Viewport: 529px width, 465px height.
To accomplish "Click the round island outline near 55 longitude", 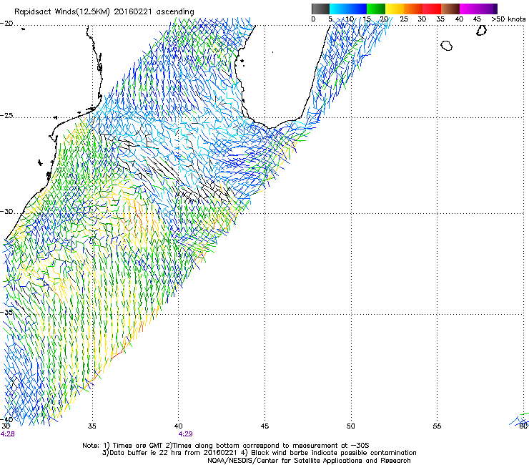I will pos(446,46).
